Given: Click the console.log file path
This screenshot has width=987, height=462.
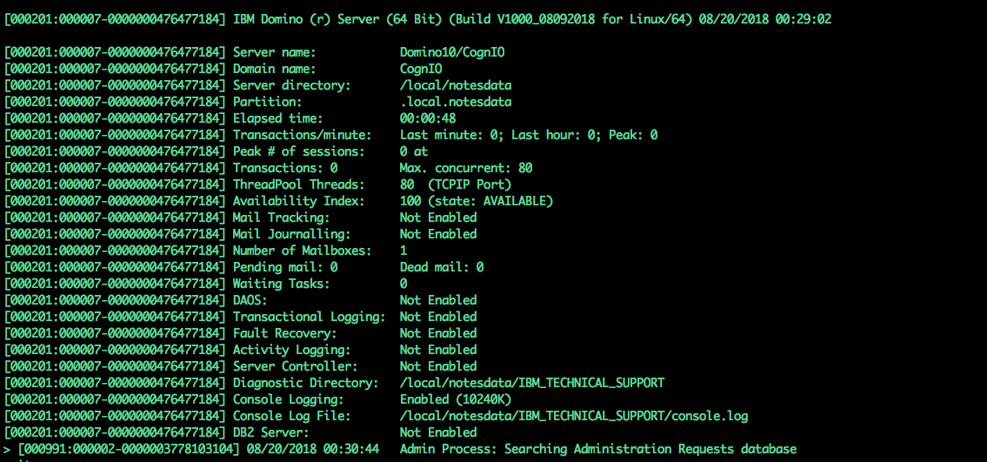Looking at the screenshot, I should tap(574, 416).
